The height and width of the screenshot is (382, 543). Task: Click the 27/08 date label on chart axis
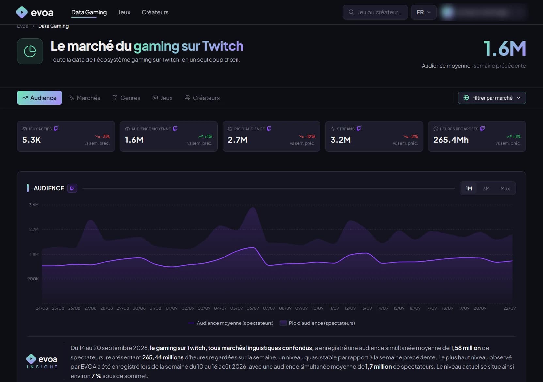pyautogui.click(x=90, y=308)
